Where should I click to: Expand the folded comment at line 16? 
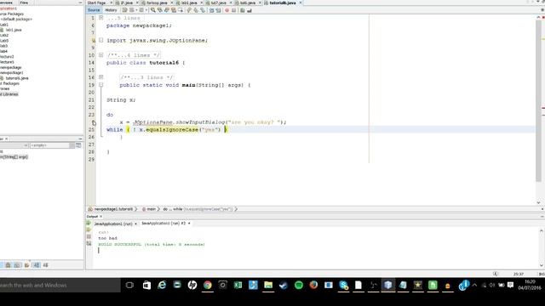point(100,77)
